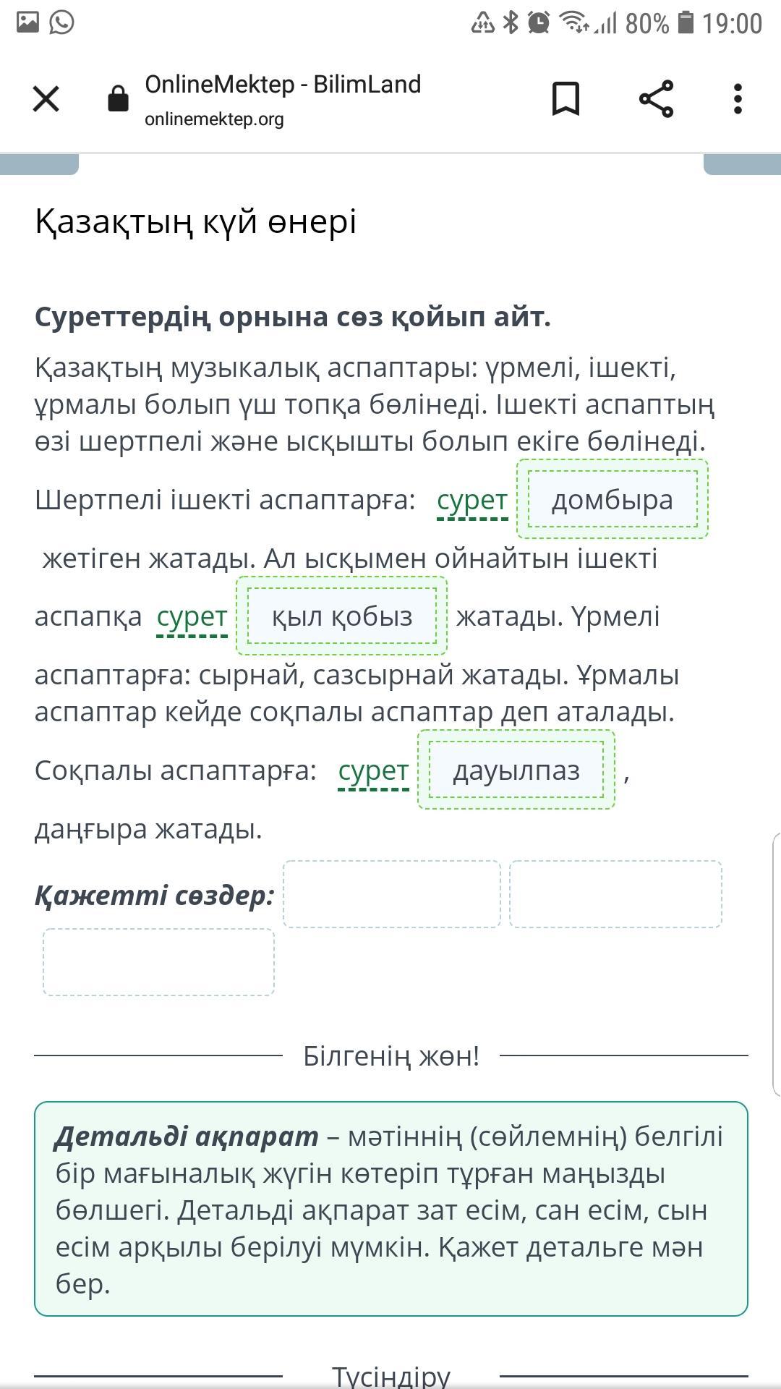Select the домбыра word chip
This screenshot has width=781, height=1389.
click(613, 500)
